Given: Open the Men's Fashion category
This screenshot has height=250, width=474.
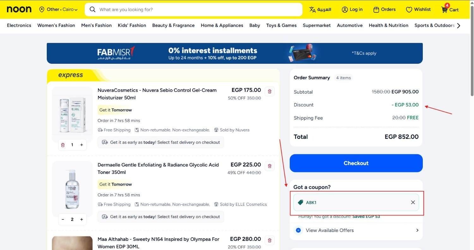Looking at the screenshot, I should click(x=96, y=25).
